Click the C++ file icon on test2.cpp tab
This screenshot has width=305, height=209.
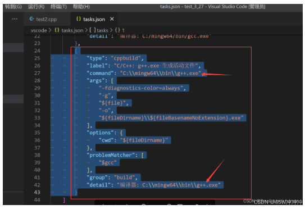(31, 19)
